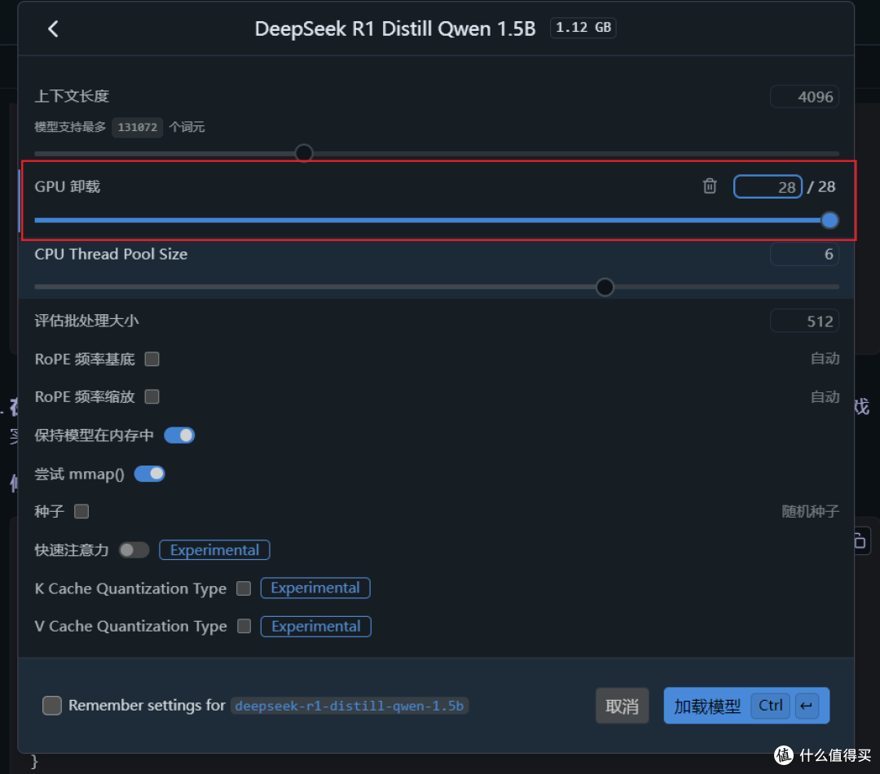Image resolution: width=880 pixels, height=774 pixels.
Task: Click the copy icon behind the dialog
Action: tap(860, 541)
